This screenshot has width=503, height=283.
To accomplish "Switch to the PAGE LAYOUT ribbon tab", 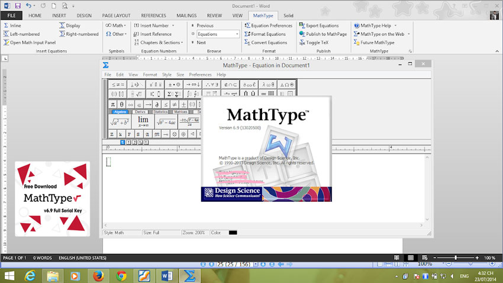I will click(116, 15).
